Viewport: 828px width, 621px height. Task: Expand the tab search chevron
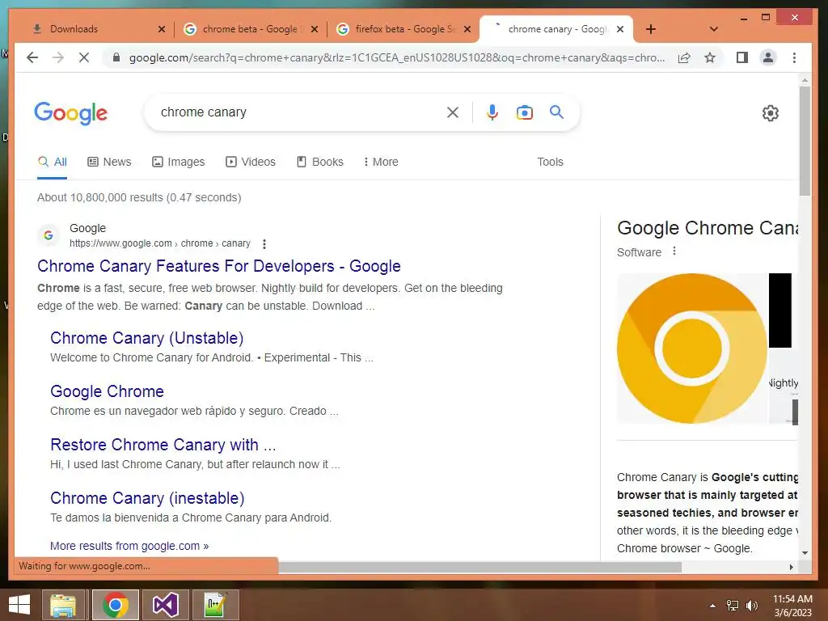713,29
